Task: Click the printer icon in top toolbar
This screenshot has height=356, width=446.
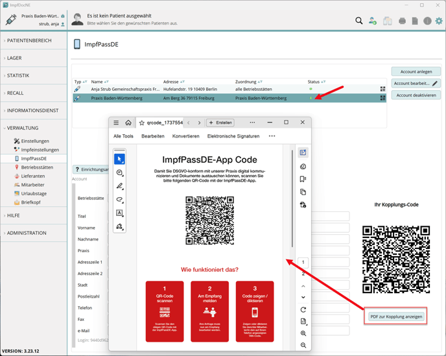Action: click(x=402, y=21)
